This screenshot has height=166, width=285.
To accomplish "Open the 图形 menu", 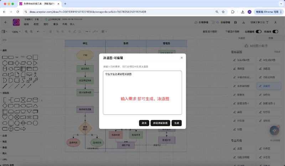I will point(46,24).
